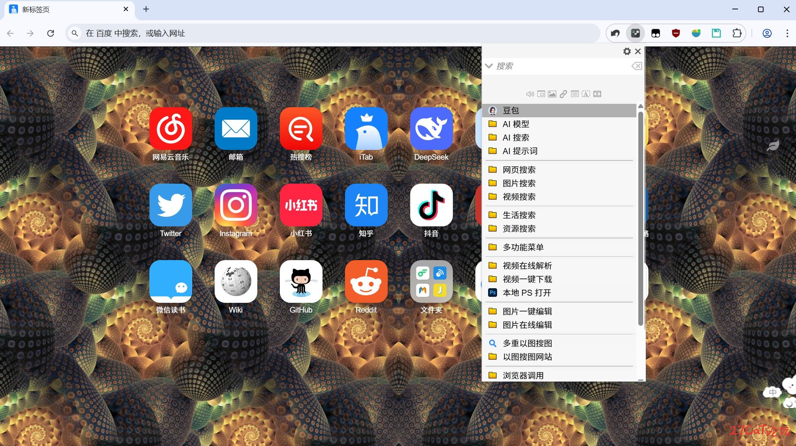This screenshot has width=796, height=446.
Task: Toggle the video filmstrip context icon
Action: coord(597,94)
